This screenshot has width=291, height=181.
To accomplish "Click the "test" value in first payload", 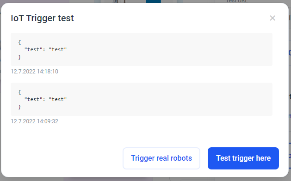I will [57, 49].
